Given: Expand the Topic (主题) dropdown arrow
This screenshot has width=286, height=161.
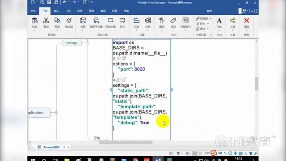Looking at the screenshot, I should (x=83, y=30).
